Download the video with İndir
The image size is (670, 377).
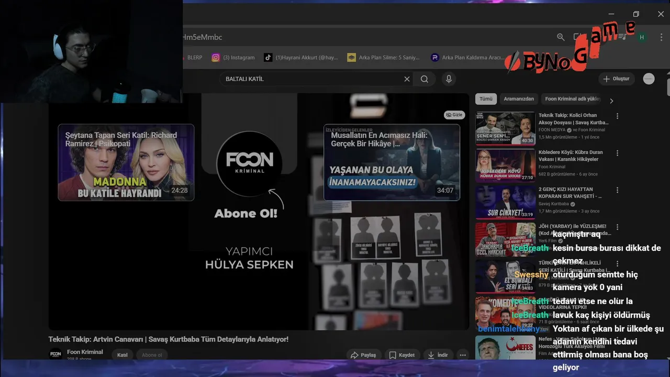tap(438, 355)
